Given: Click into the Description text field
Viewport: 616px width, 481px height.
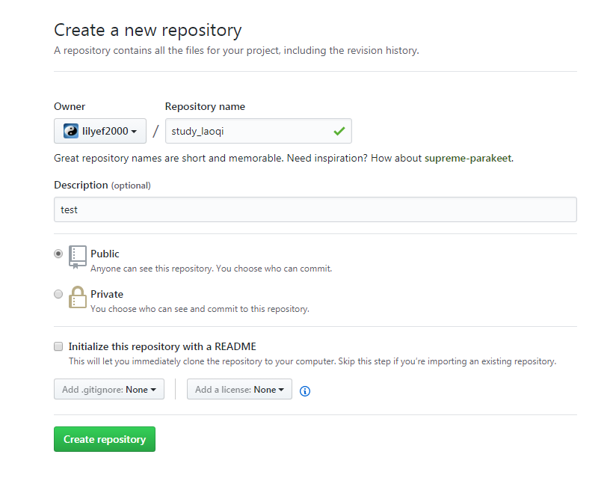Looking at the screenshot, I should point(315,209).
